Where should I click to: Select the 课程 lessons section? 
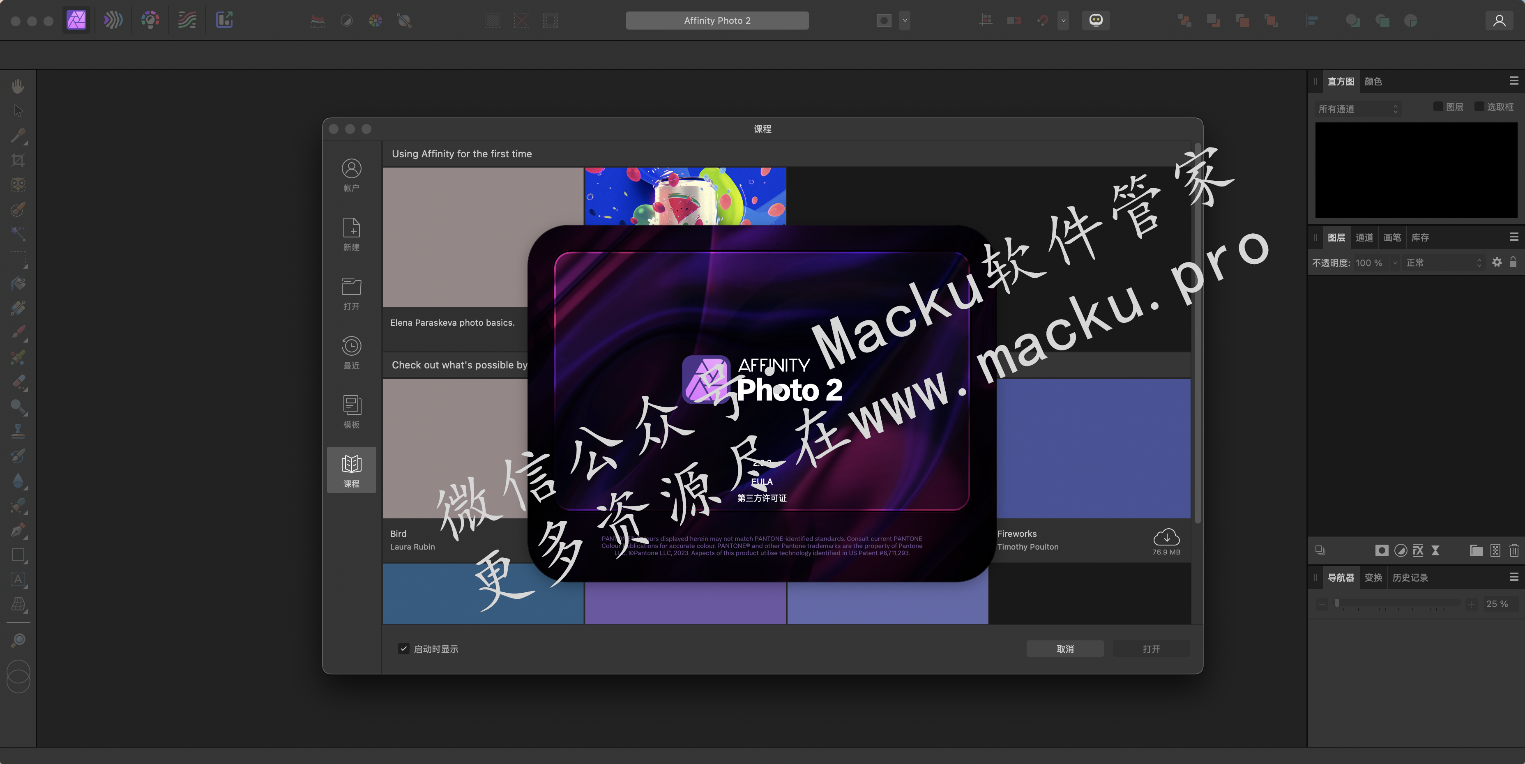coord(351,470)
